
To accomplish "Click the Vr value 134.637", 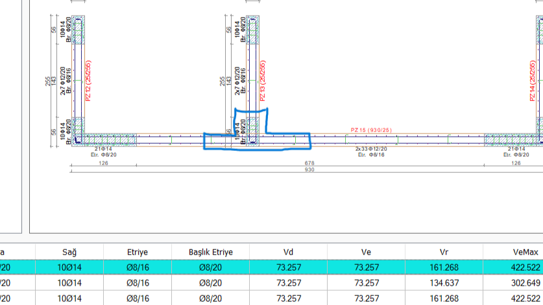I will (444, 283).
